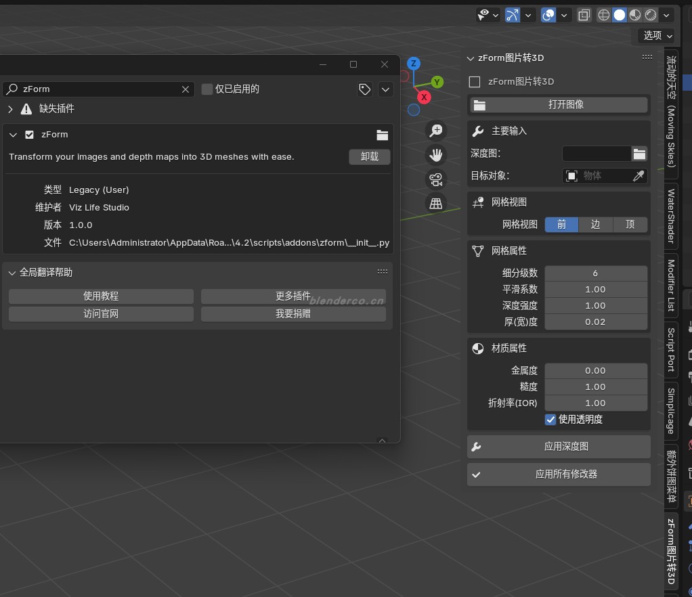Open the WaterShader sidebar tab
This screenshot has height=597, width=692.
(671, 216)
